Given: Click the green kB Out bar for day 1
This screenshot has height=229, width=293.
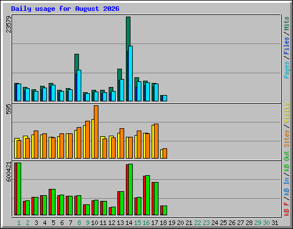Looking at the screenshot, I should pos(19,189).
